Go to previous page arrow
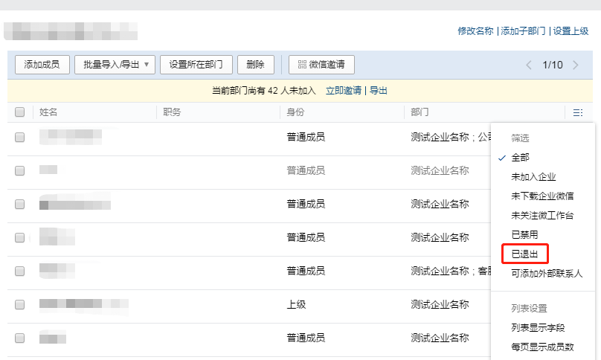Viewport: 601px width, 360px height. pos(529,65)
